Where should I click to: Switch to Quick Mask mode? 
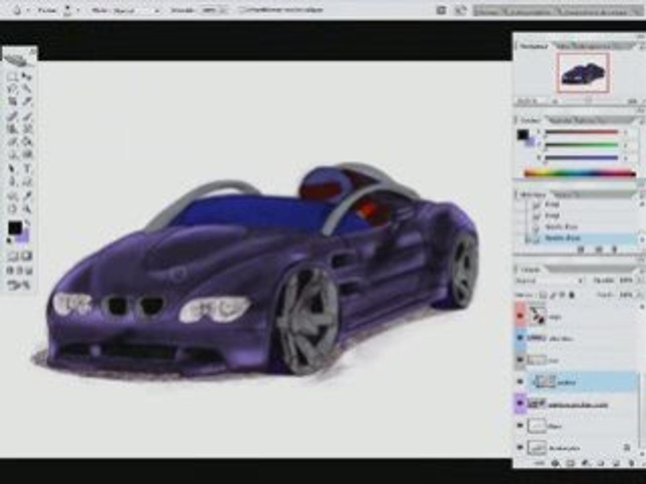(27, 256)
